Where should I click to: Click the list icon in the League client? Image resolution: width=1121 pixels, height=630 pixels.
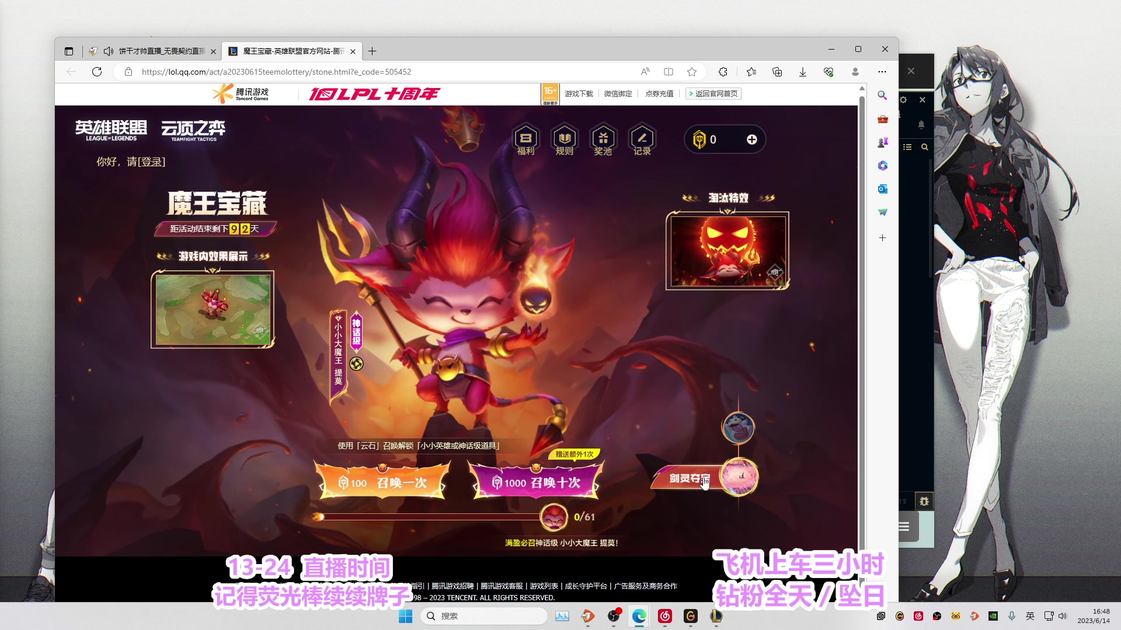click(907, 147)
